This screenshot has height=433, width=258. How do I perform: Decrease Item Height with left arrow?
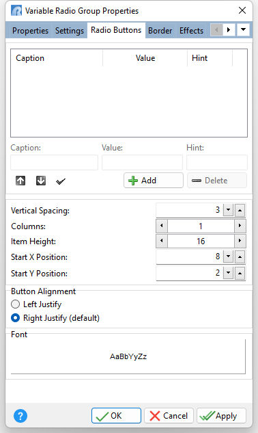pyautogui.click(x=162, y=241)
